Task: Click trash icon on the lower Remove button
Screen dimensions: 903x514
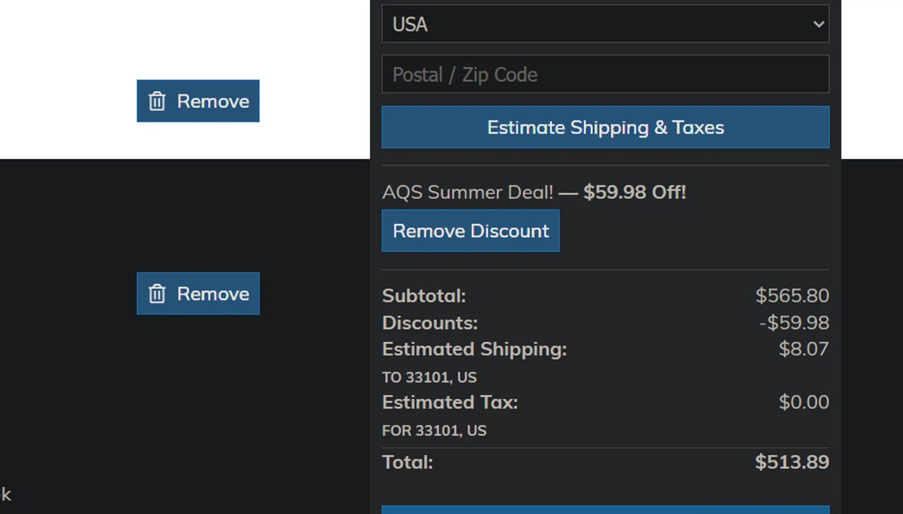Action: (x=157, y=294)
